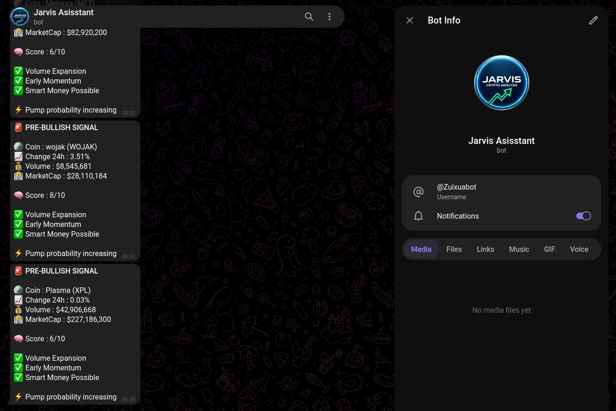Viewport: 616px width, 411px height.
Task: View the large Jarvis profile picture
Action: (x=502, y=83)
